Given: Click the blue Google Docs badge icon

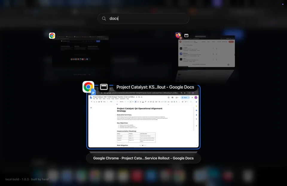Looking at the screenshot, I should (93, 92).
